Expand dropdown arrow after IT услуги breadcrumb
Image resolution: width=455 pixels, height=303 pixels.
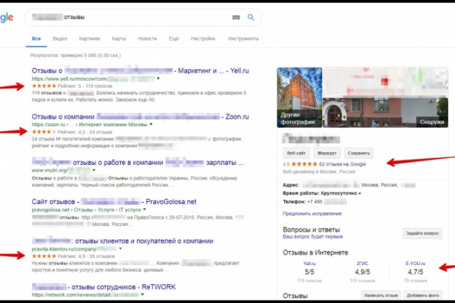click(145, 210)
